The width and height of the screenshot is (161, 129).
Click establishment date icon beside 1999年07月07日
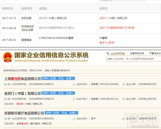point(124,119)
